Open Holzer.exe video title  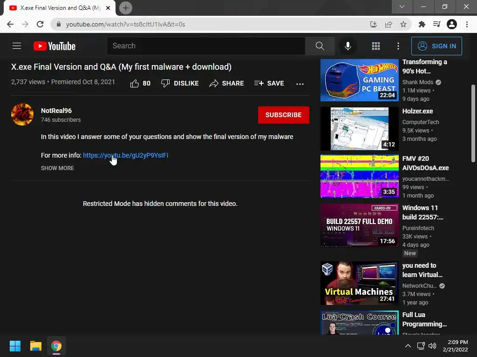point(417,111)
